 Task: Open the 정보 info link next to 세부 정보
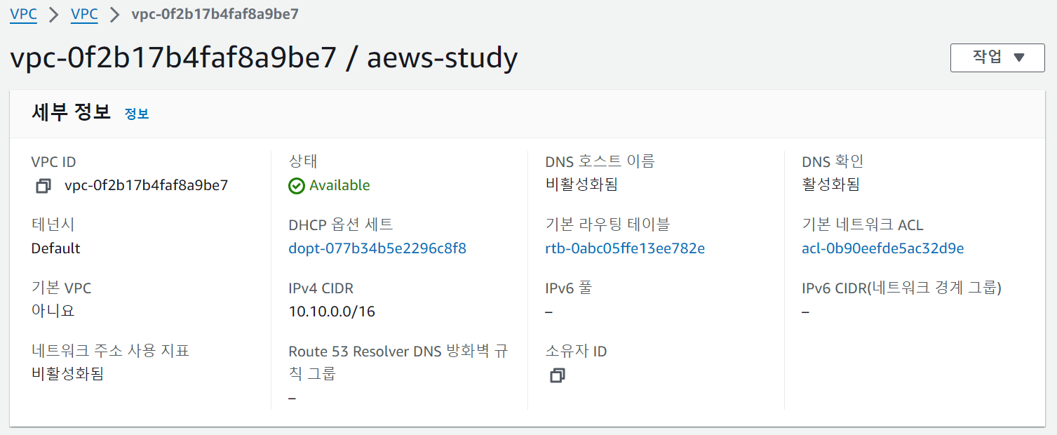[137, 114]
